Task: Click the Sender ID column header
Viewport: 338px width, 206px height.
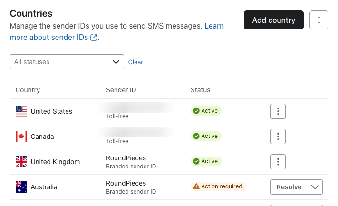Action: click(x=121, y=90)
